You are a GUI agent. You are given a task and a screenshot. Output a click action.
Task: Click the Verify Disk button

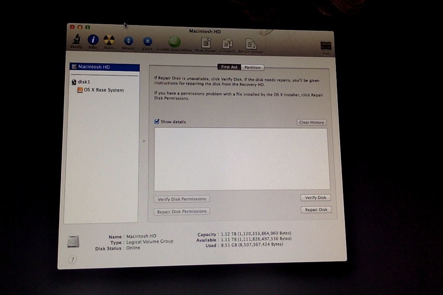315,197
